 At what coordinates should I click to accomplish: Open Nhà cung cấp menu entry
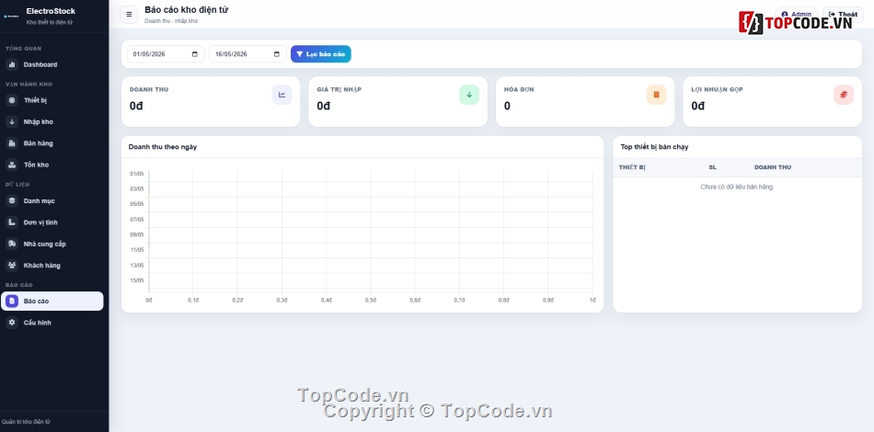52,244
